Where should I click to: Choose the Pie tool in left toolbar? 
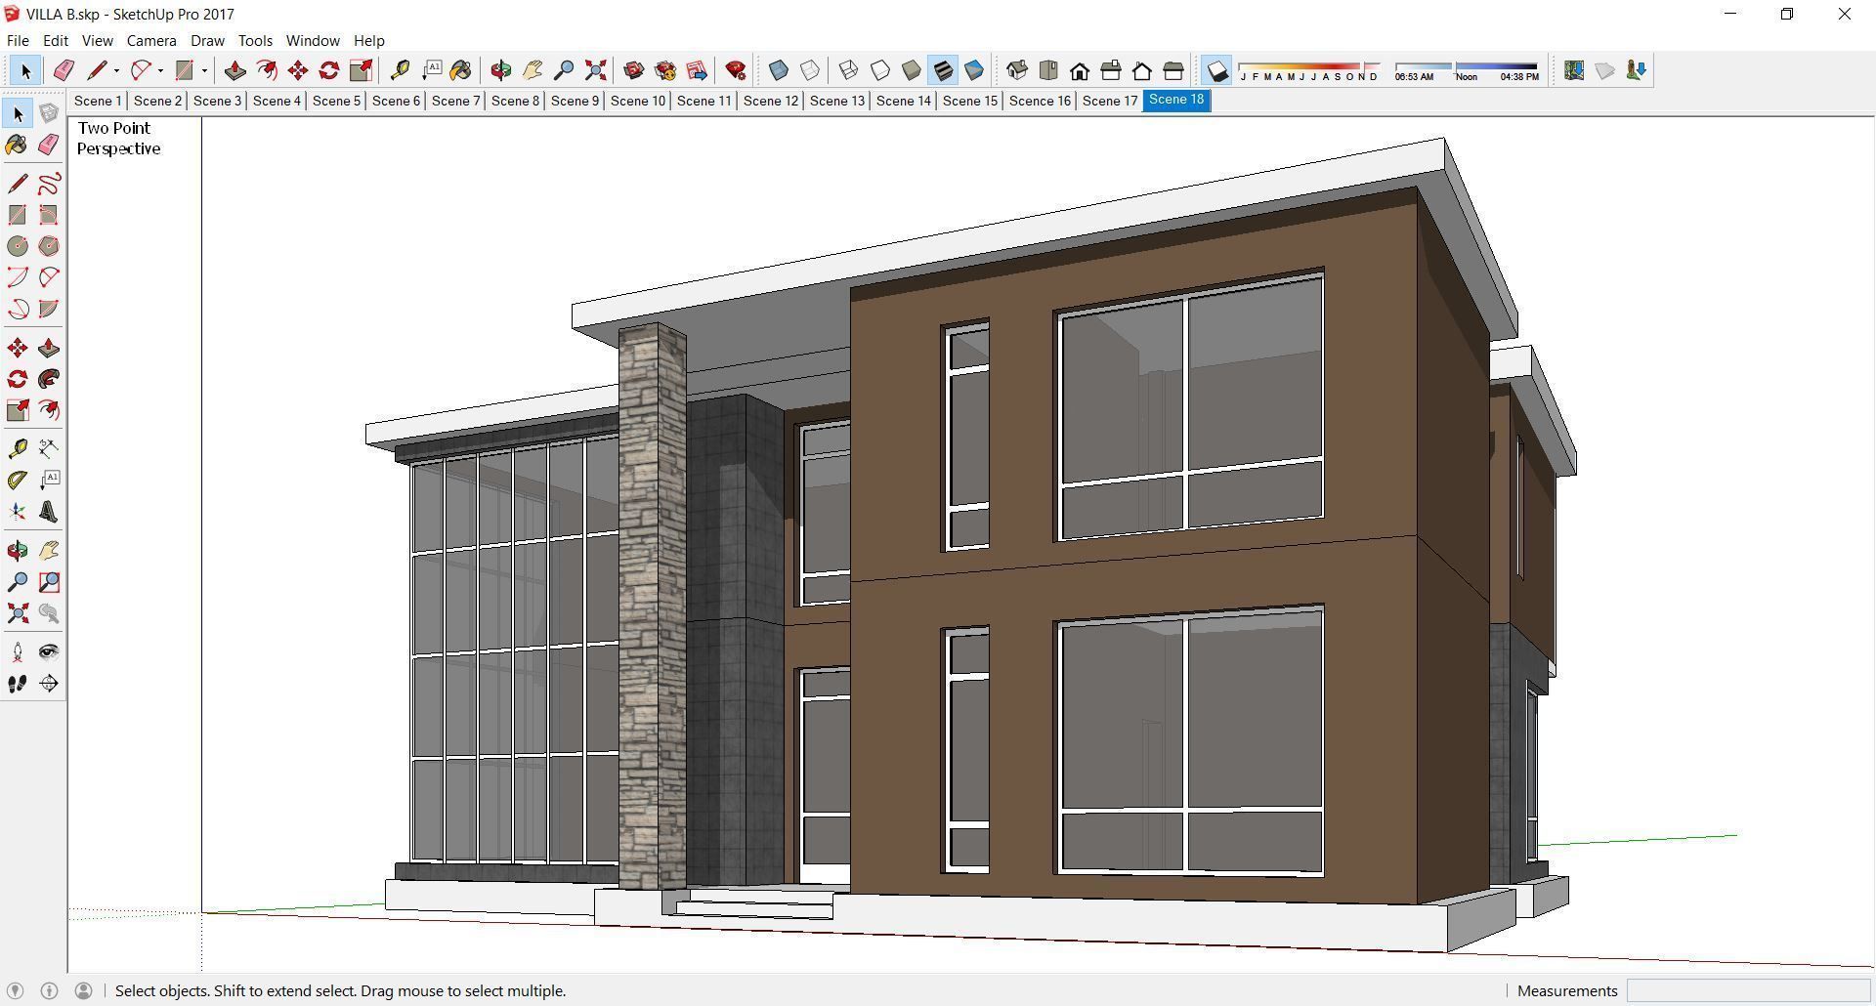coord(49,309)
